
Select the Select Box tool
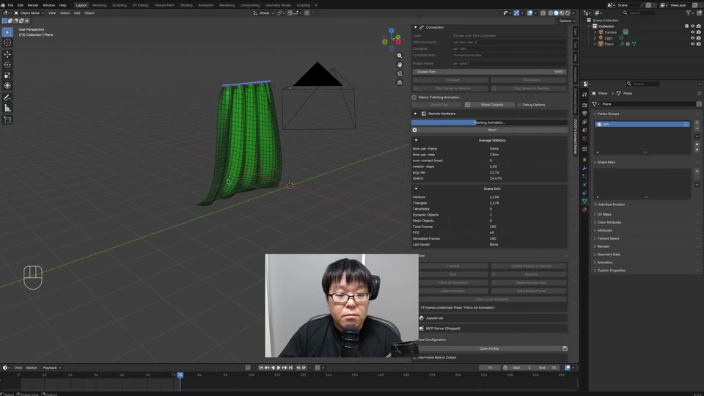[7, 32]
